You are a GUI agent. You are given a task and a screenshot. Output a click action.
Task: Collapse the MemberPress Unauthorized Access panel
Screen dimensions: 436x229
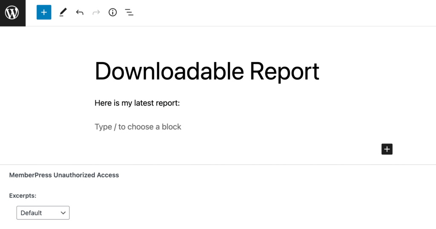click(64, 175)
